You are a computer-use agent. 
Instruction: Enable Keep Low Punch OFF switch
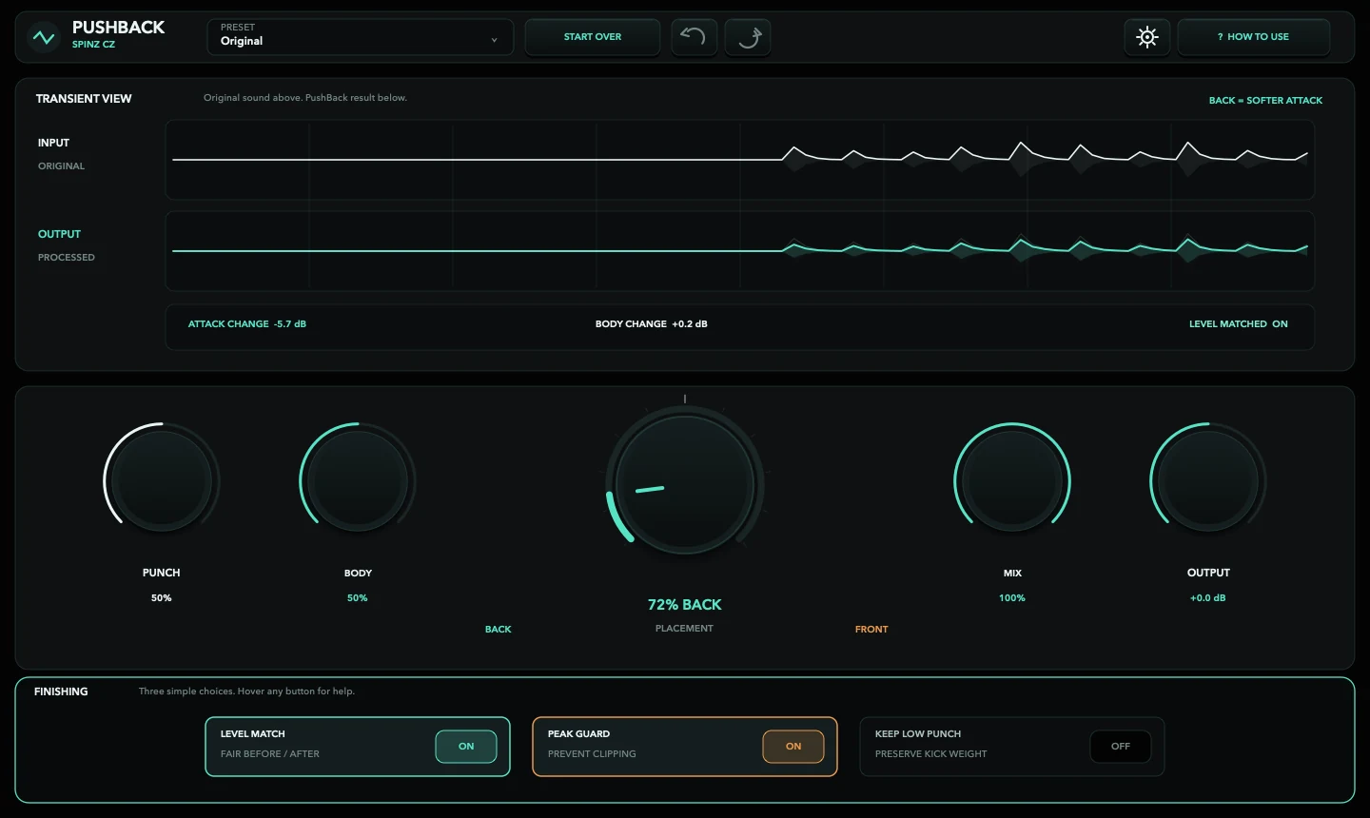[1121, 747]
